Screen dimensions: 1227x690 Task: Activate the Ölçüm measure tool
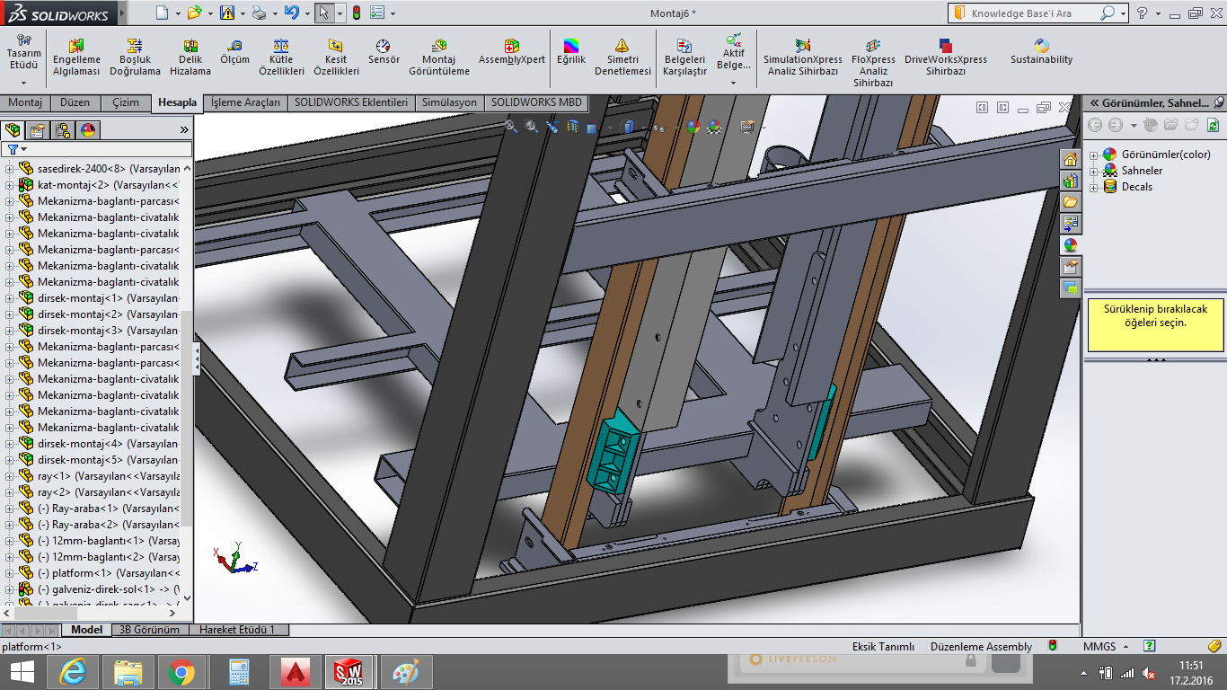point(235,52)
